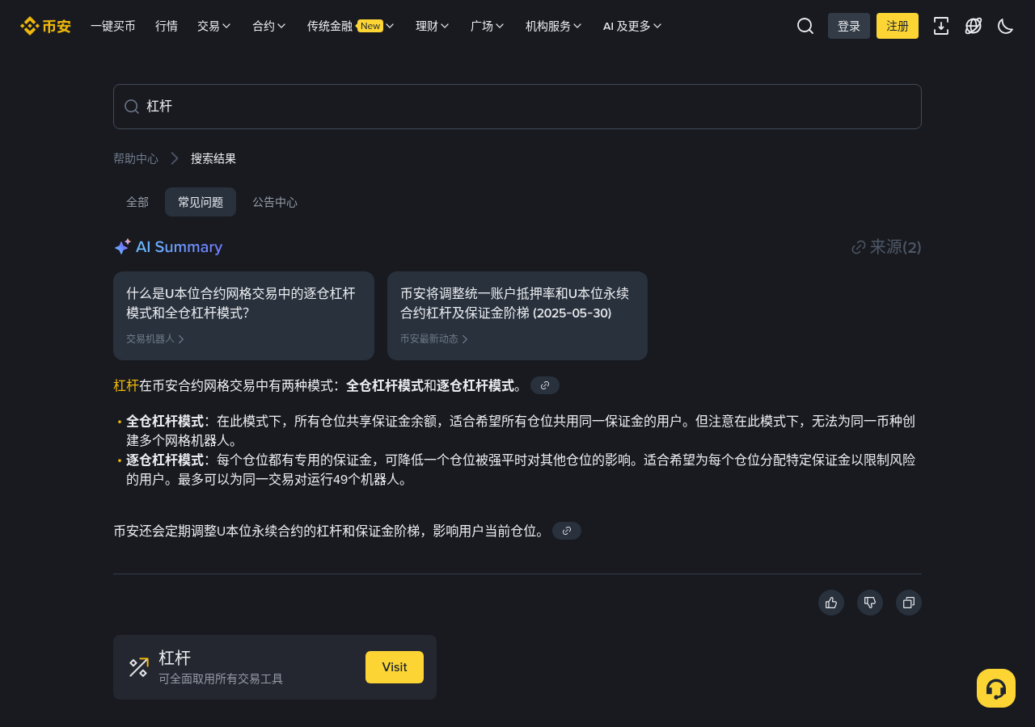
Task: Expand the AI 及更多 dropdown
Action: pyautogui.click(x=632, y=26)
